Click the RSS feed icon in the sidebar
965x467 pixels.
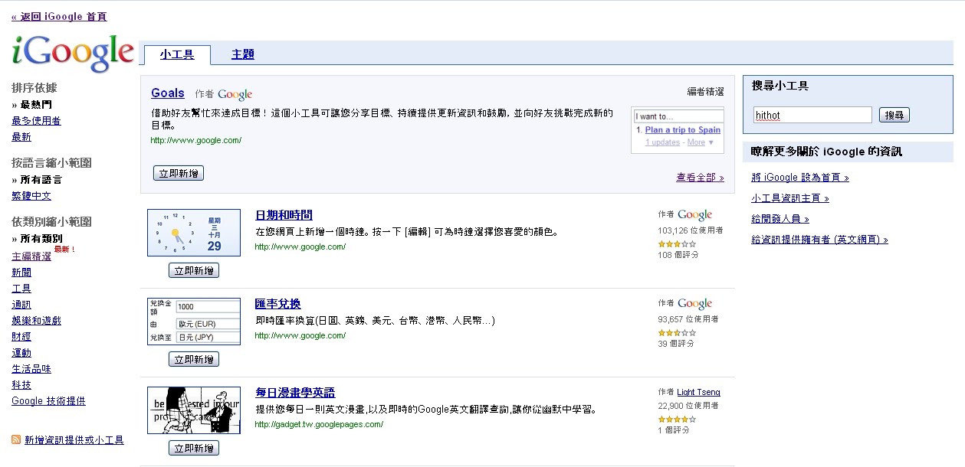(16, 439)
